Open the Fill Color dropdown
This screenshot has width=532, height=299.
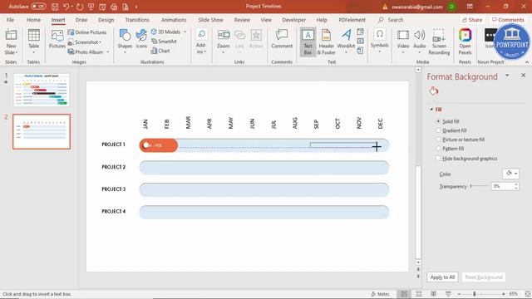coord(510,174)
